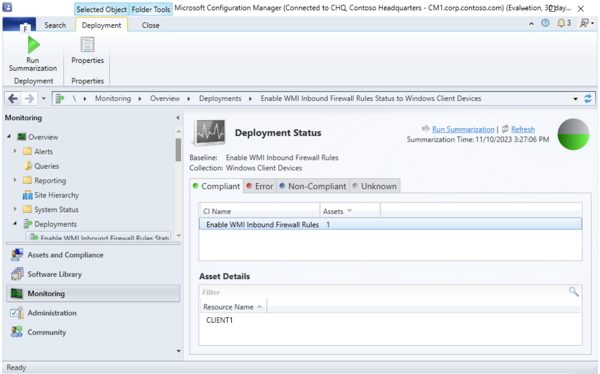Image resolution: width=600 pixels, height=374 pixels.
Task: Sort by the Resource Name column header
Action: pos(234,307)
